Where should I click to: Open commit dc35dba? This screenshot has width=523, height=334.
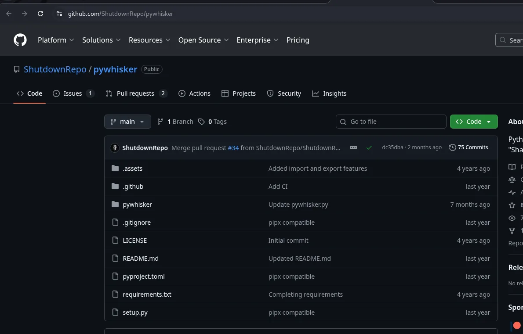pyautogui.click(x=392, y=147)
